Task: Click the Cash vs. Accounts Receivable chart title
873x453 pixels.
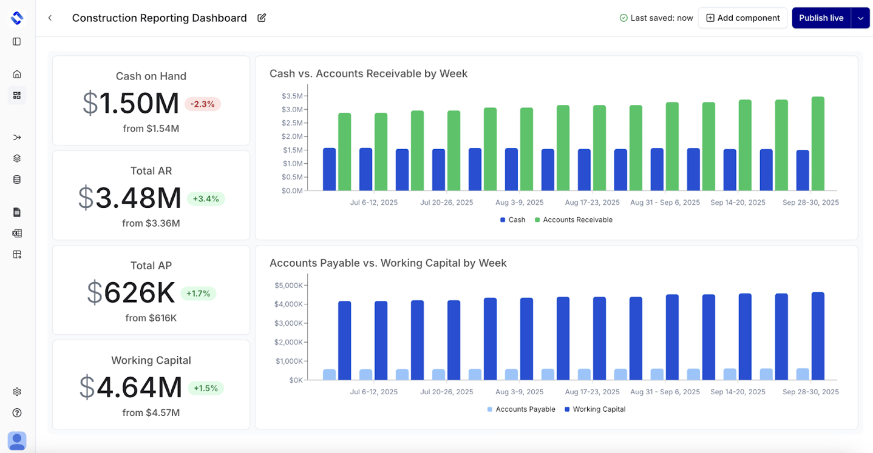Action: tap(369, 74)
